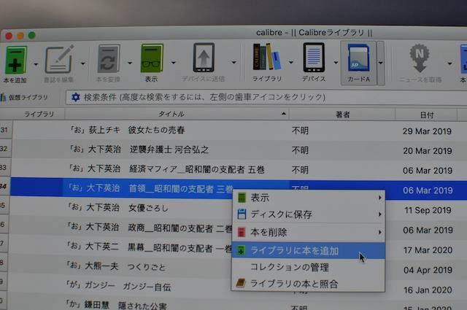Click the red 本を削除 icon in menu
The image size is (467, 310).
242,232
